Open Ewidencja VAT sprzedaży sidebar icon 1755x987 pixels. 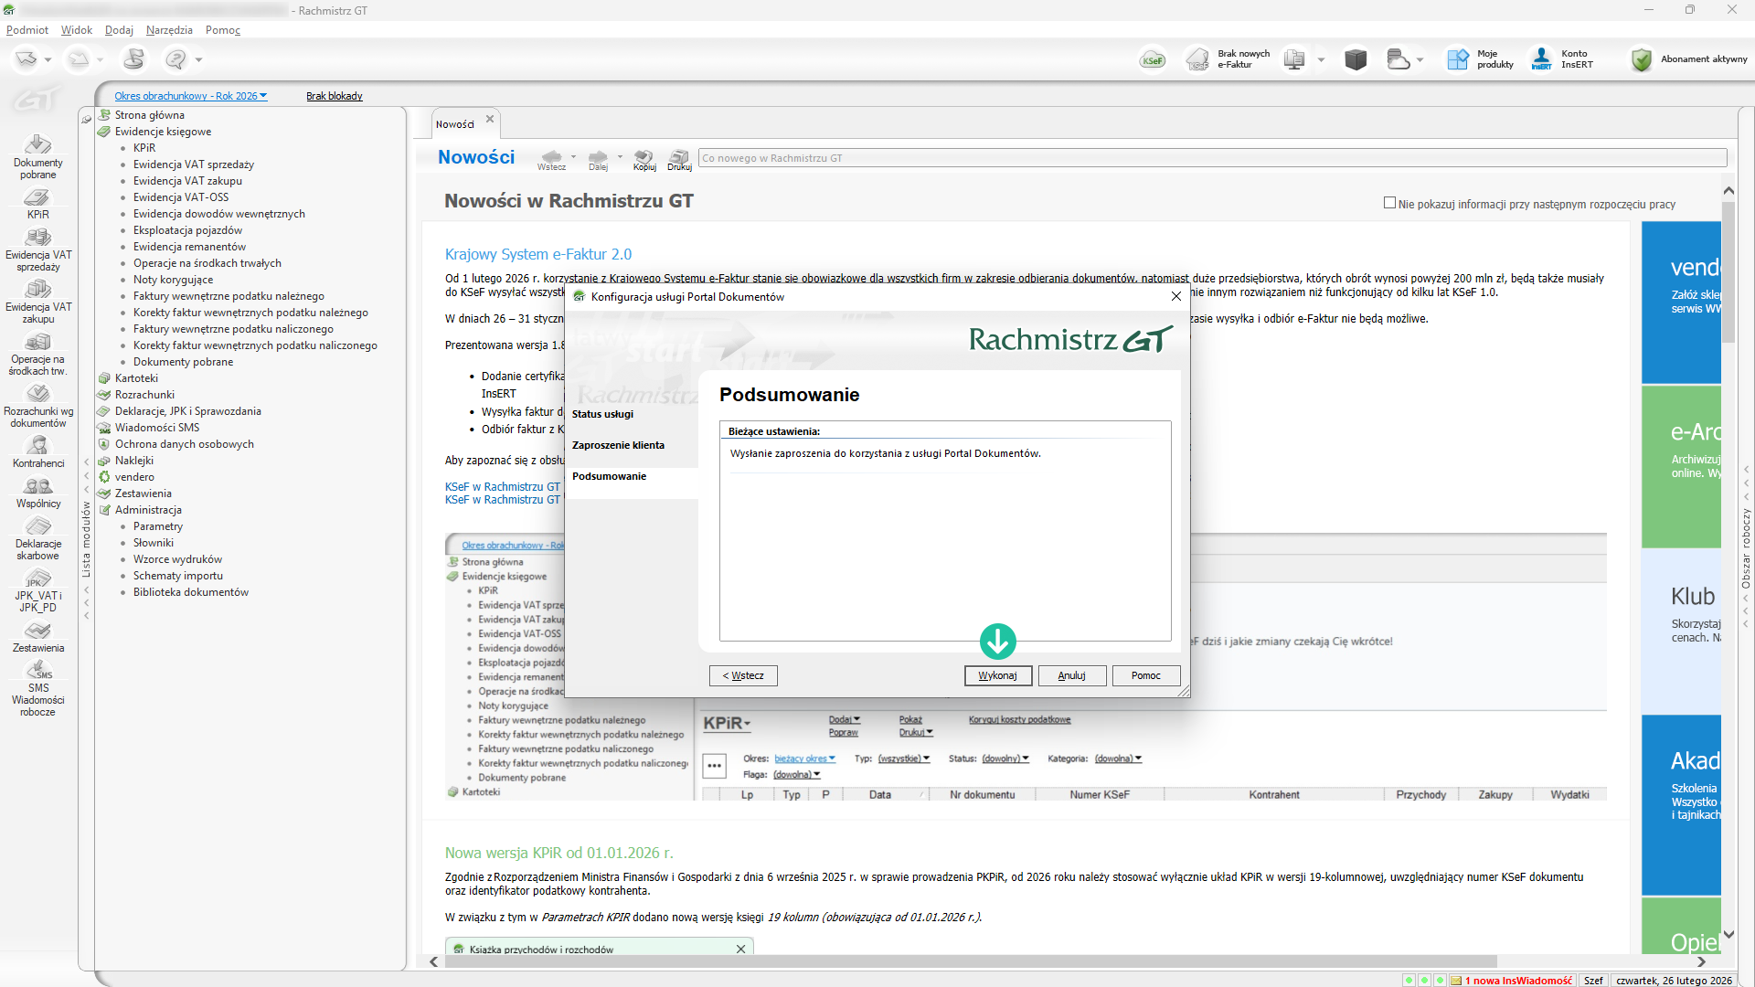[37, 238]
